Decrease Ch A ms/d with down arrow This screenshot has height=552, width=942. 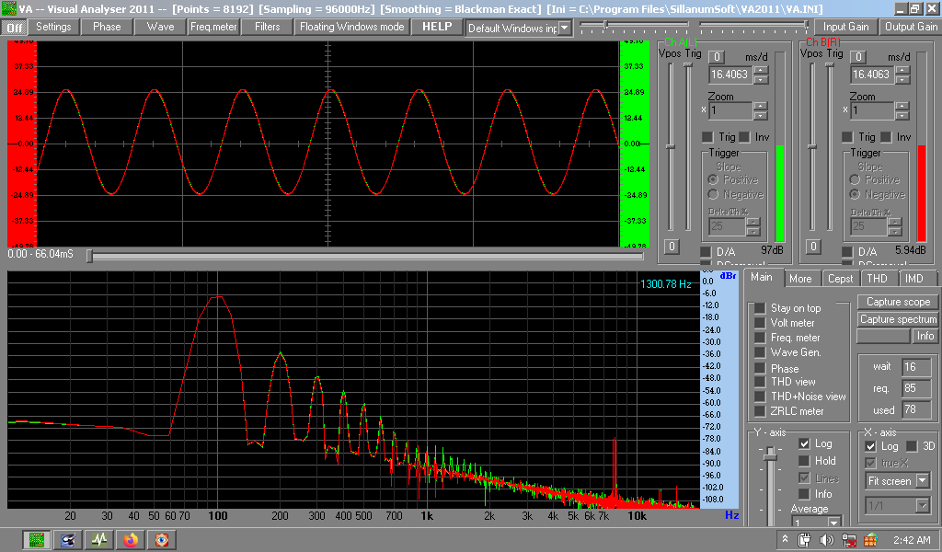(761, 79)
